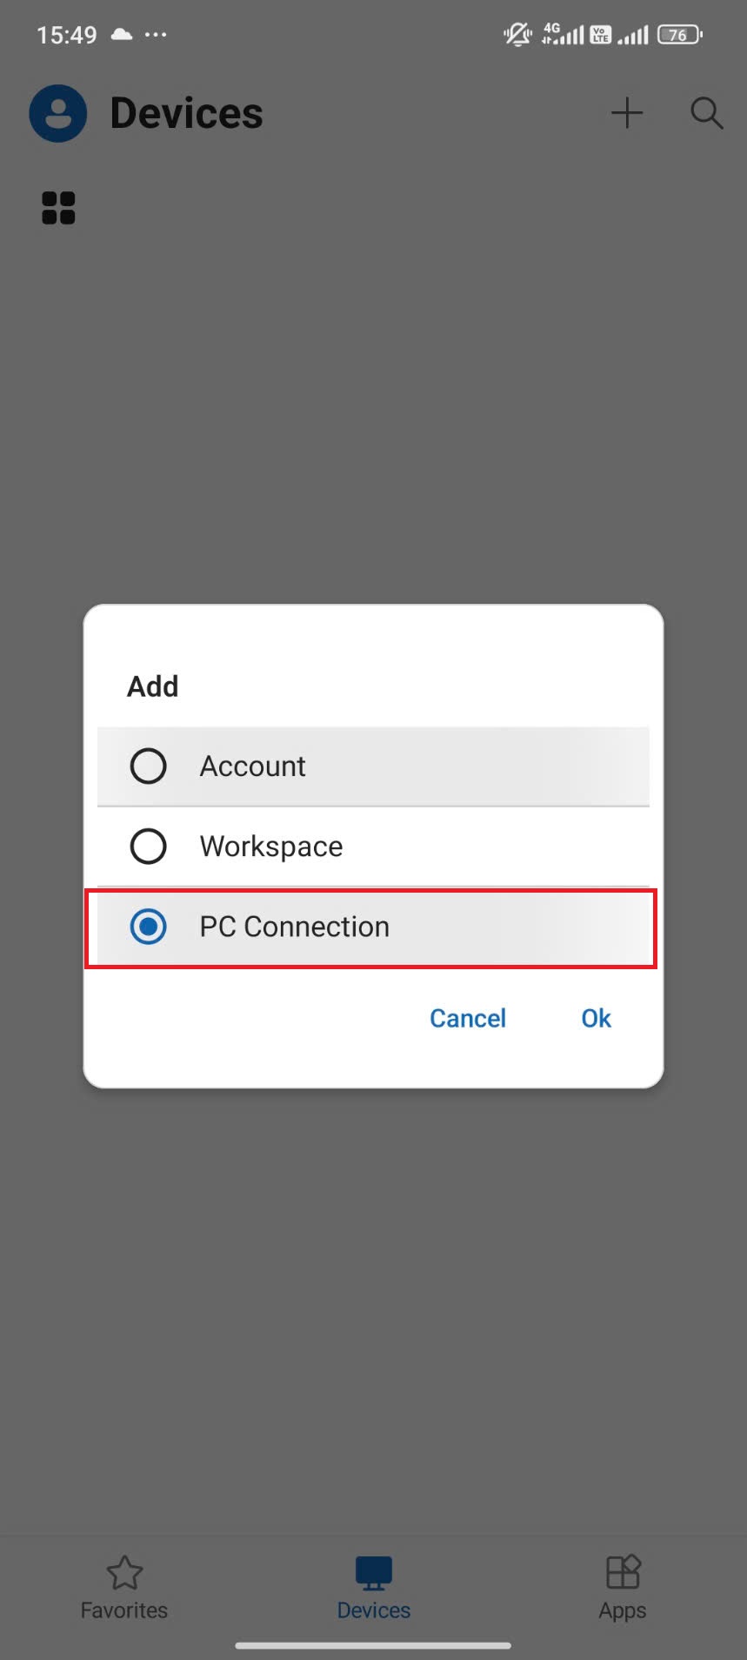Tap the Devices page title
This screenshot has height=1660, width=747.
pyautogui.click(x=186, y=113)
